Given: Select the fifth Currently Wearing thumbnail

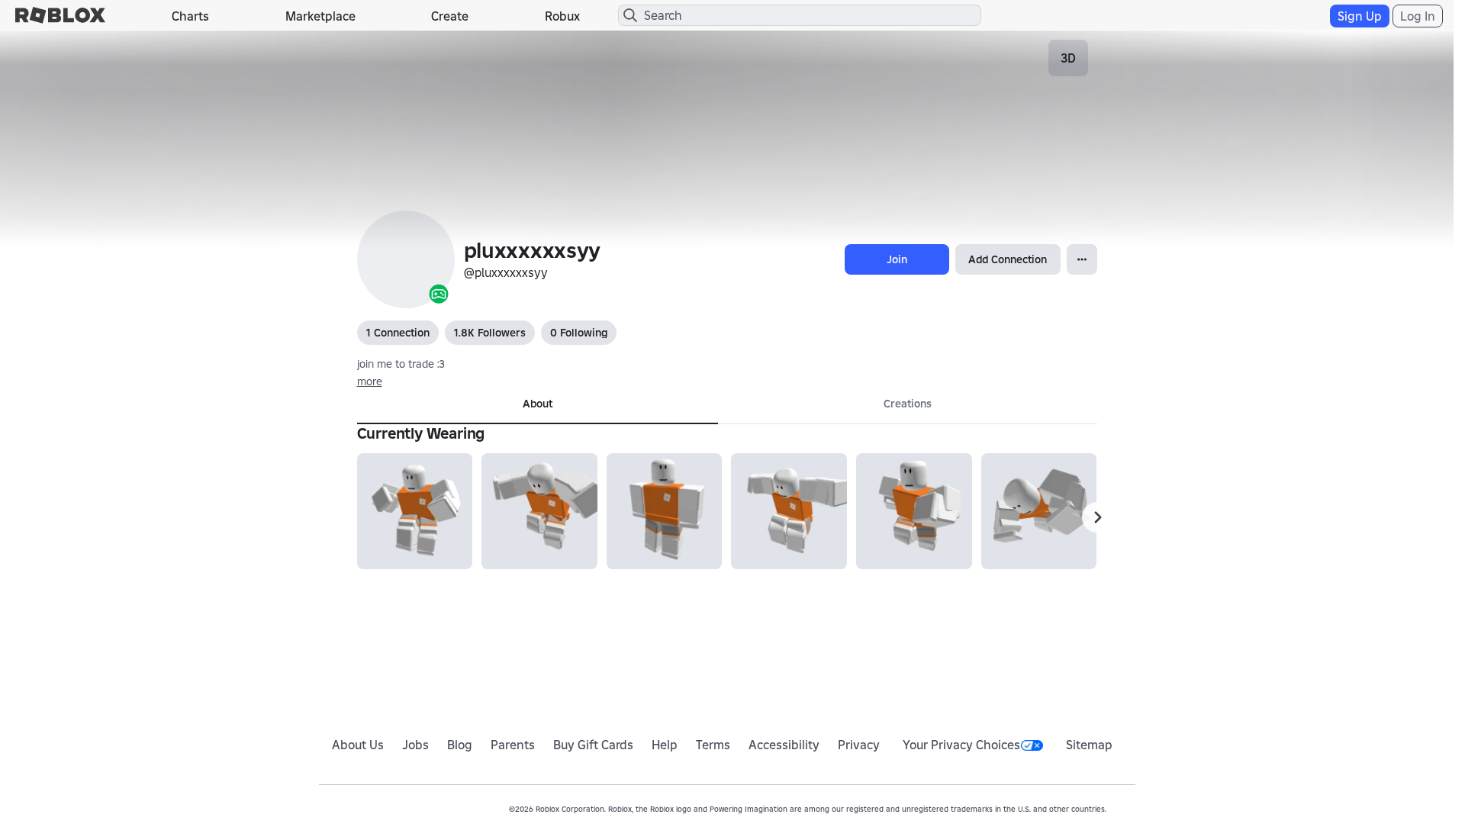Looking at the screenshot, I should (914, 511).
